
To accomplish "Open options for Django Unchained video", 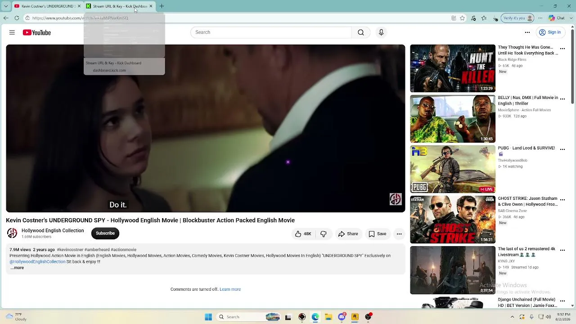I will click(562, 300).
